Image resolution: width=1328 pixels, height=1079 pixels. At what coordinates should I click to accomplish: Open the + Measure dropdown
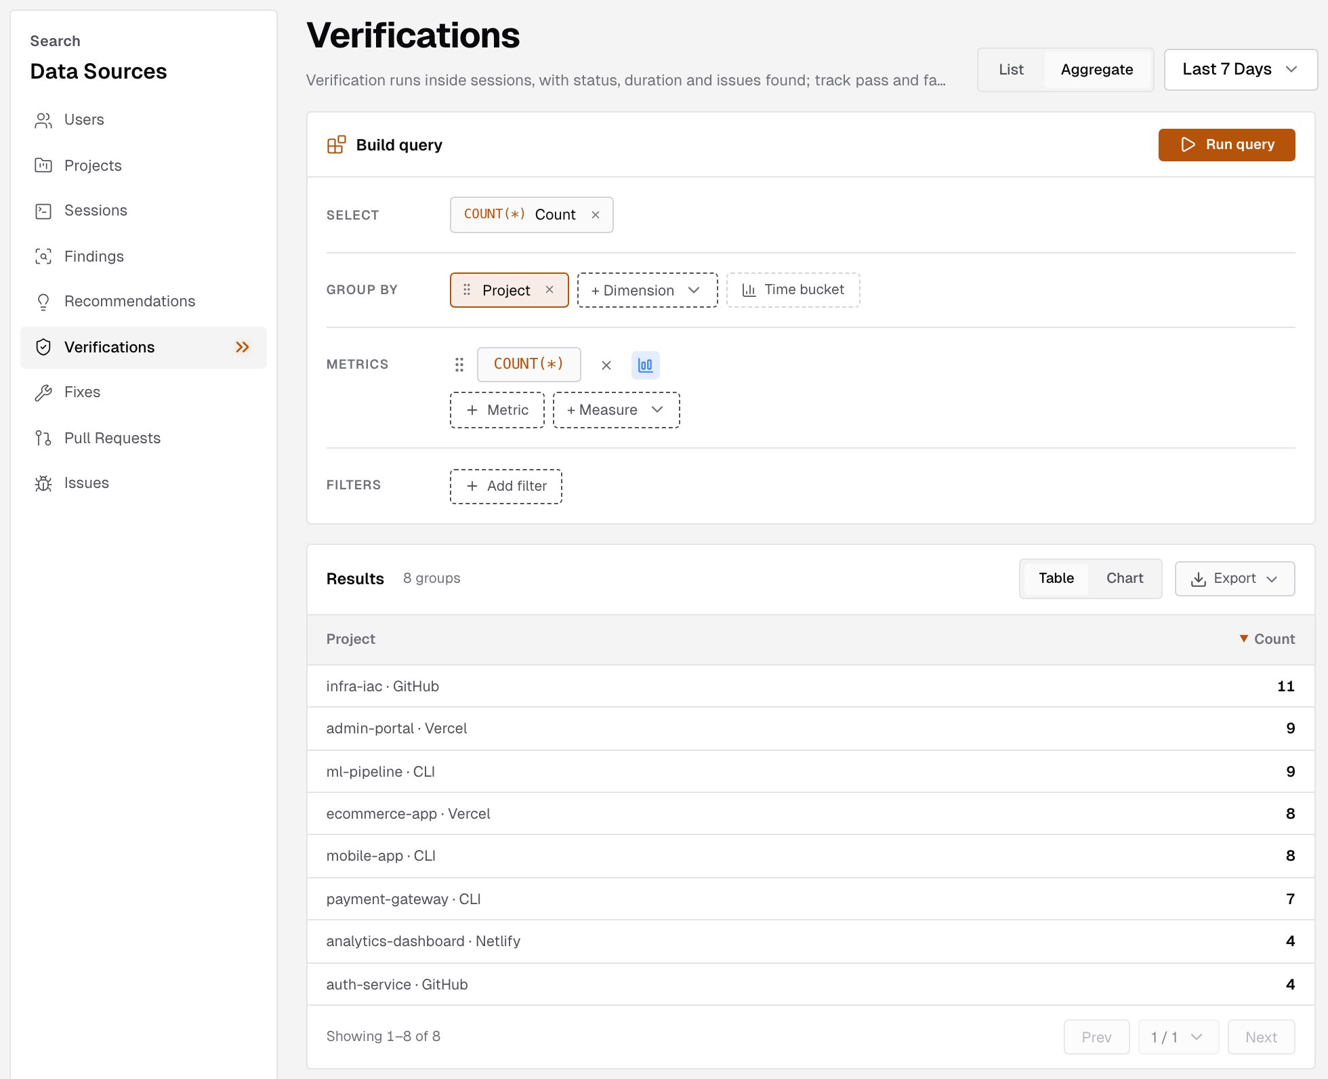(x=617, y=410)
